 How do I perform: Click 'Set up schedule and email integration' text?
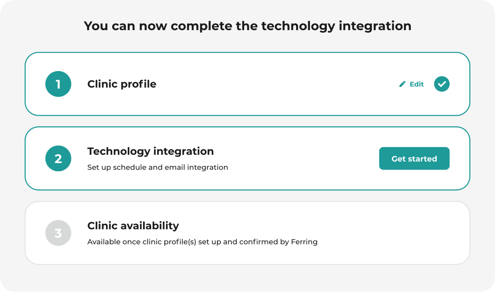pos(158,167)
